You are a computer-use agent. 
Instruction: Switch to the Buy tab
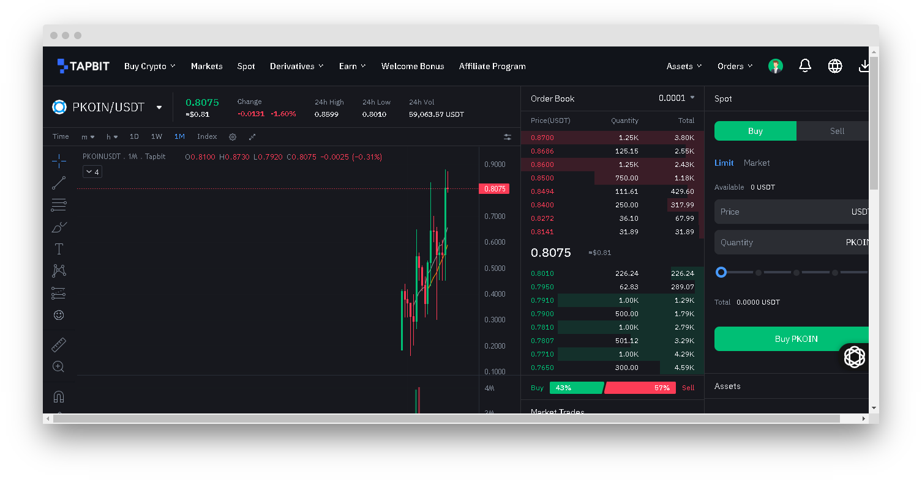[x=755, y=131]
